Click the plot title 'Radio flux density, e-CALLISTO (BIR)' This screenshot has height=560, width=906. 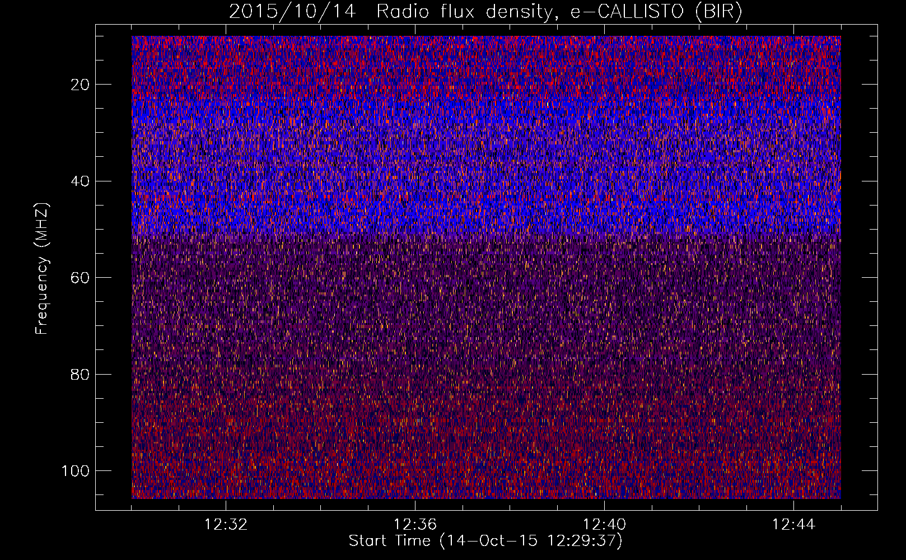tap(559, 12)
